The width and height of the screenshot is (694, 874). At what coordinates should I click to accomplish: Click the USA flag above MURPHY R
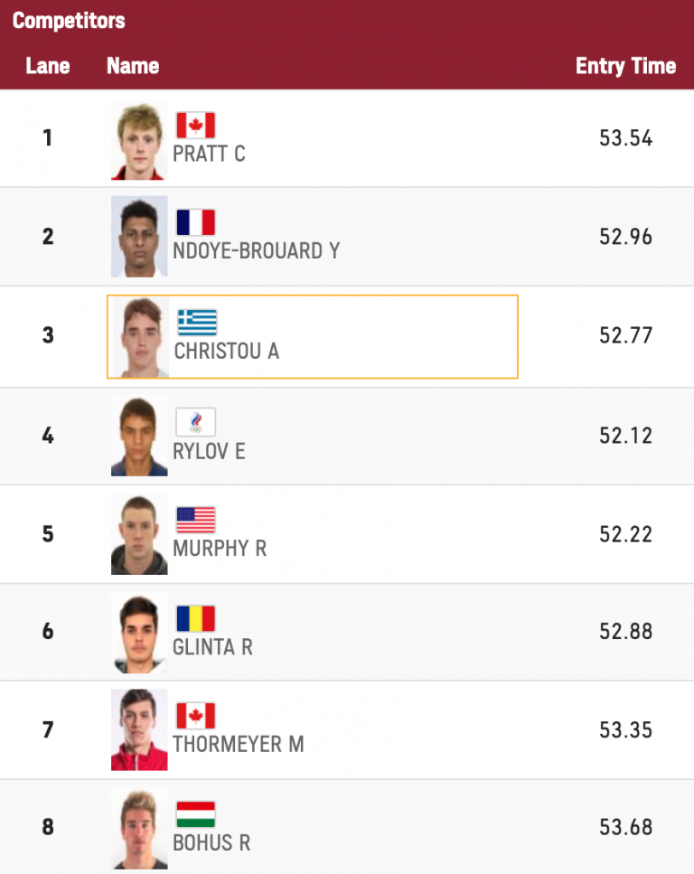coord(195,520)
